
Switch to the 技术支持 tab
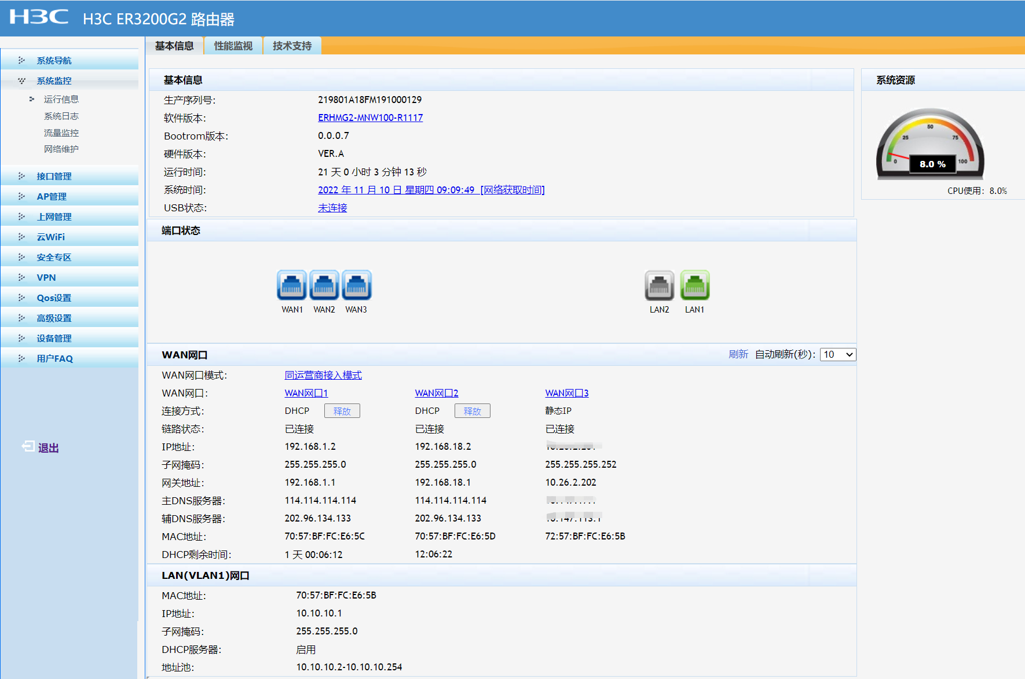(x=292, y=46)
